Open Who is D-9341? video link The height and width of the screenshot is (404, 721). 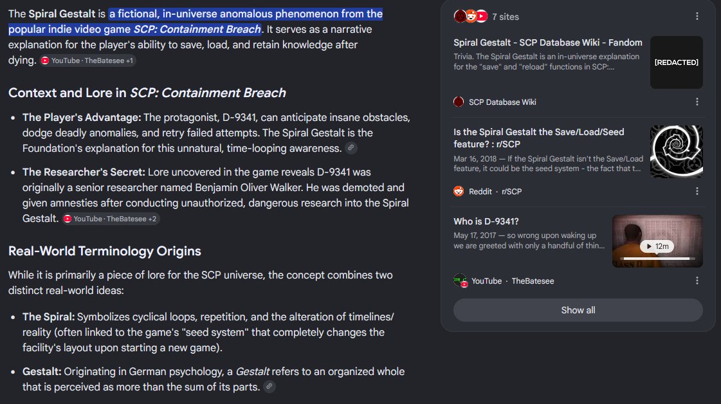486,221
